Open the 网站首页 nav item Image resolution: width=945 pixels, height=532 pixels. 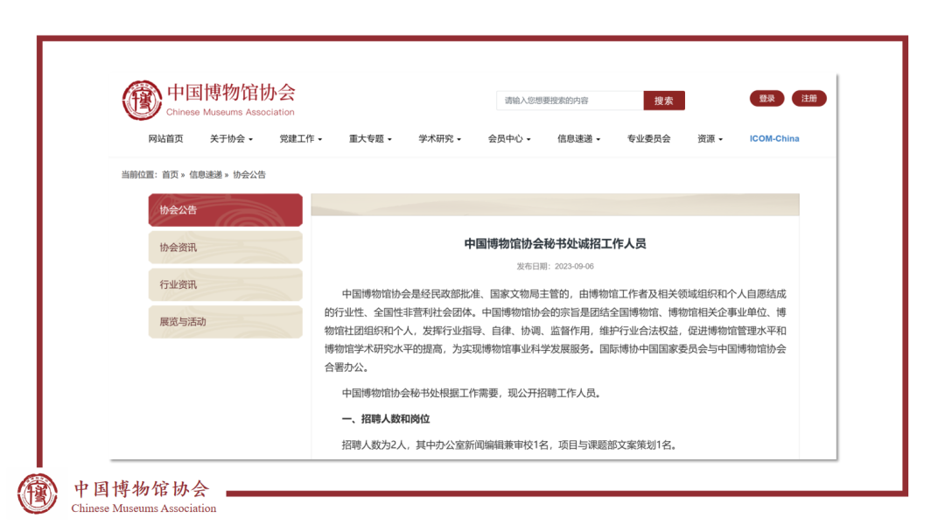coord(165,138)
